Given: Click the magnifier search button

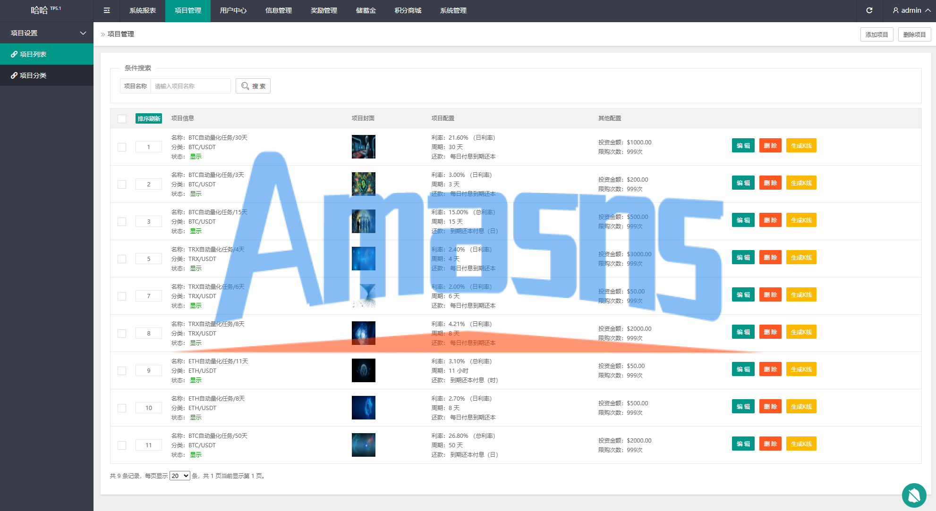Looking at the screenshot, I should click(253, 86).
